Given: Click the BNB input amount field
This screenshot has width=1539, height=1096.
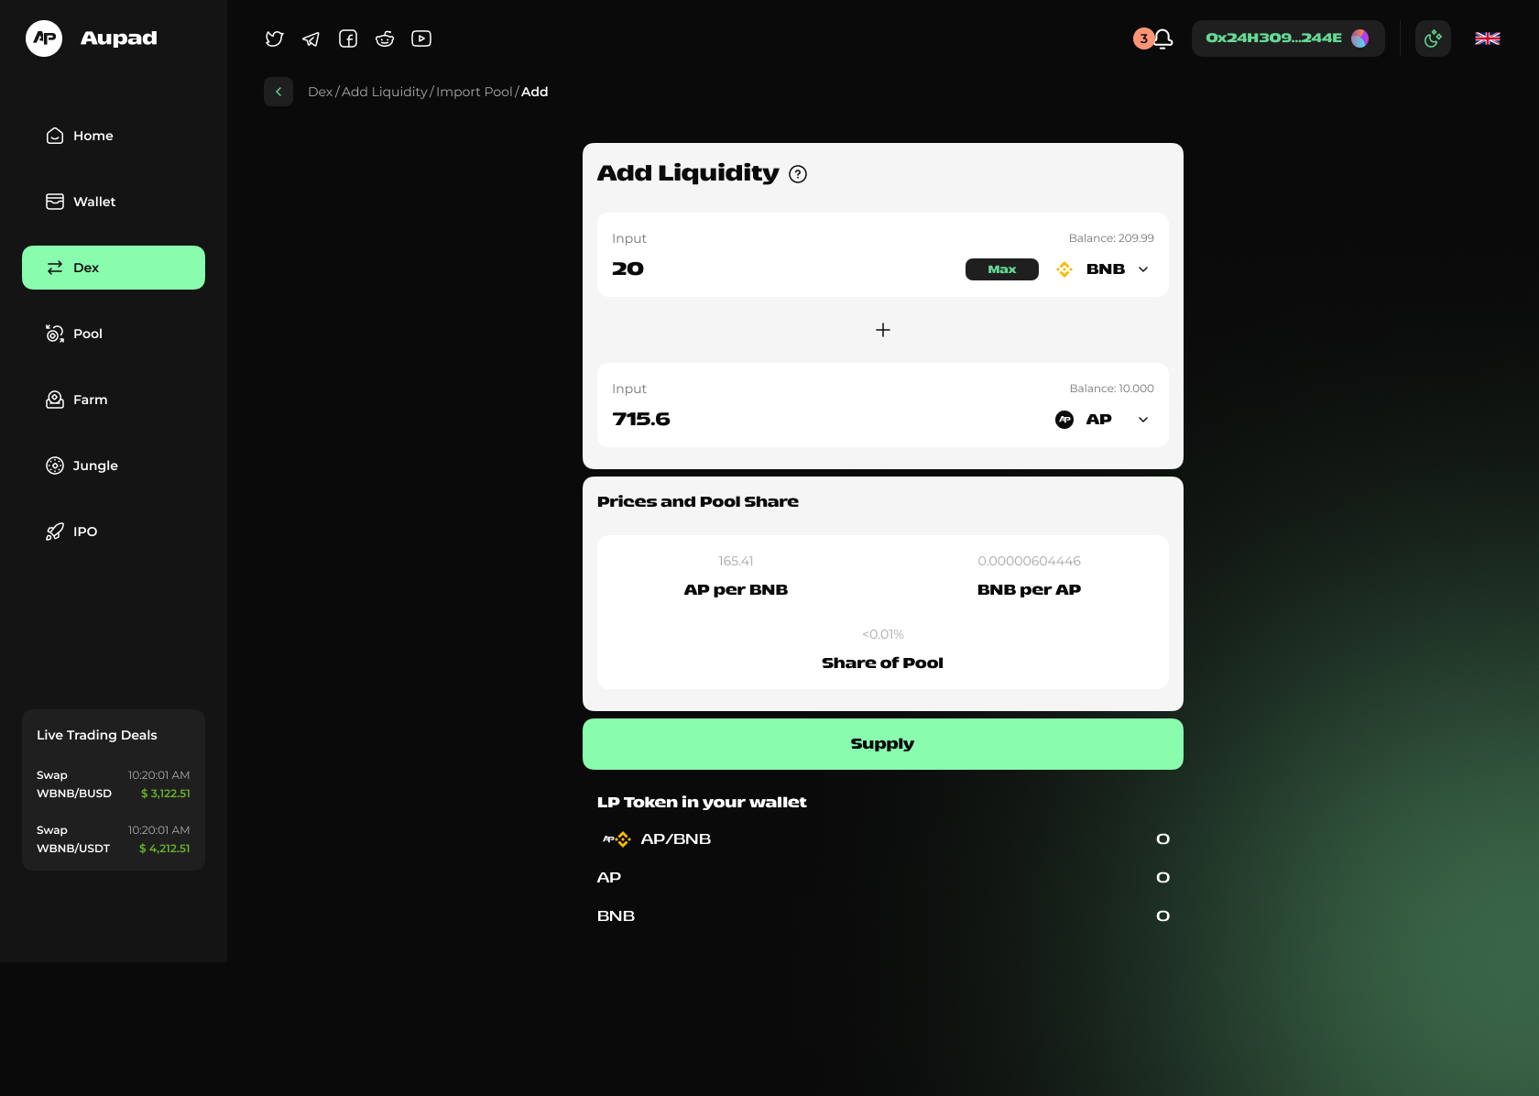Looking at the screenshot, I should [779, 269].
